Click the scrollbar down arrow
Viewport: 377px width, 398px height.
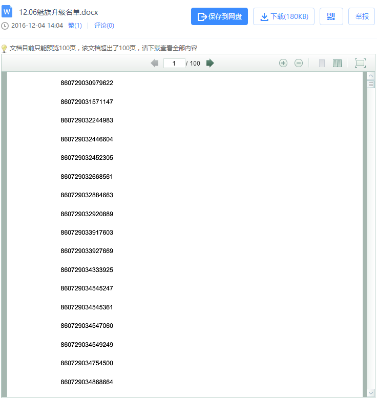click(x=371, y=393)
